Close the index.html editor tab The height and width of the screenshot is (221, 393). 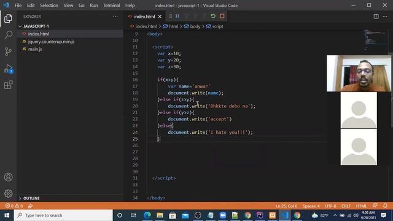pyautogui.click(x=160, y=17)
